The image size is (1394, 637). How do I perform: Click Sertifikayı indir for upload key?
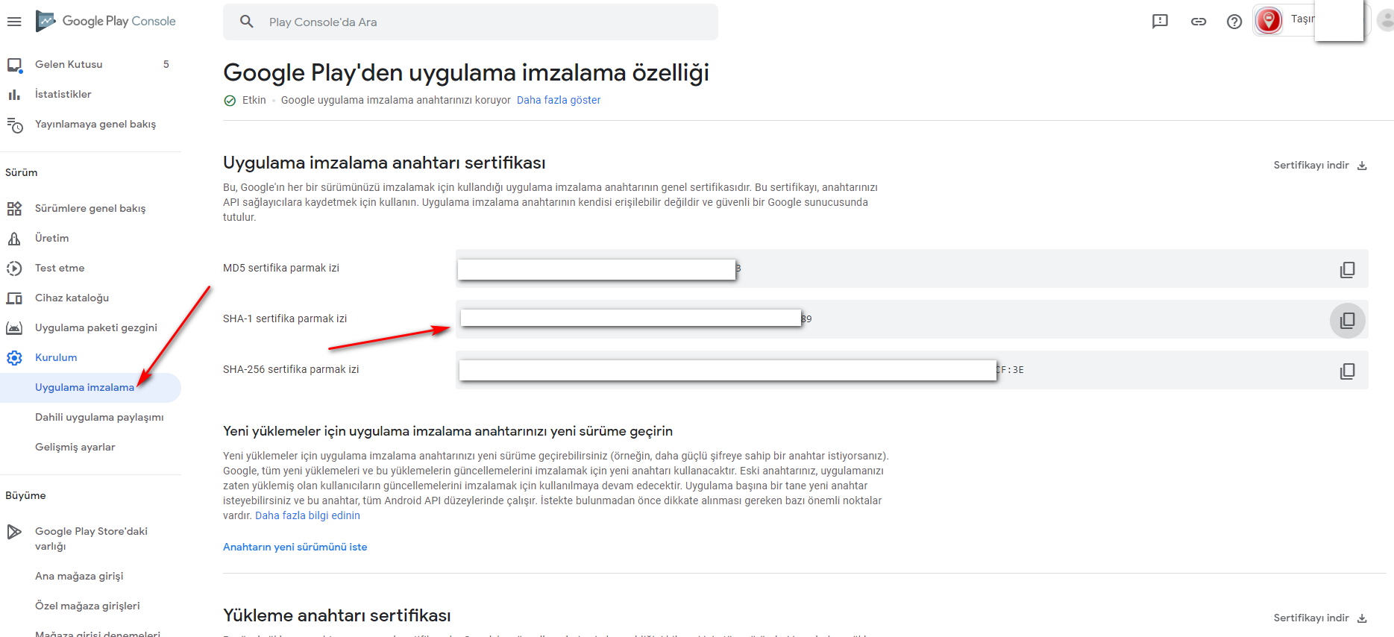click(x=1311, y=618)
